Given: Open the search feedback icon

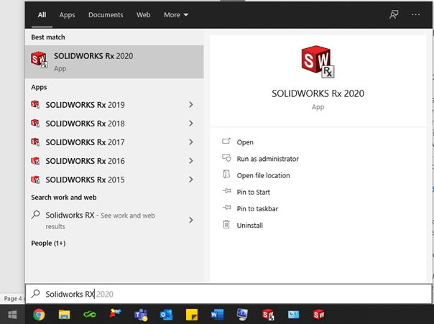Looking at the screenshot, I should 394,14.
